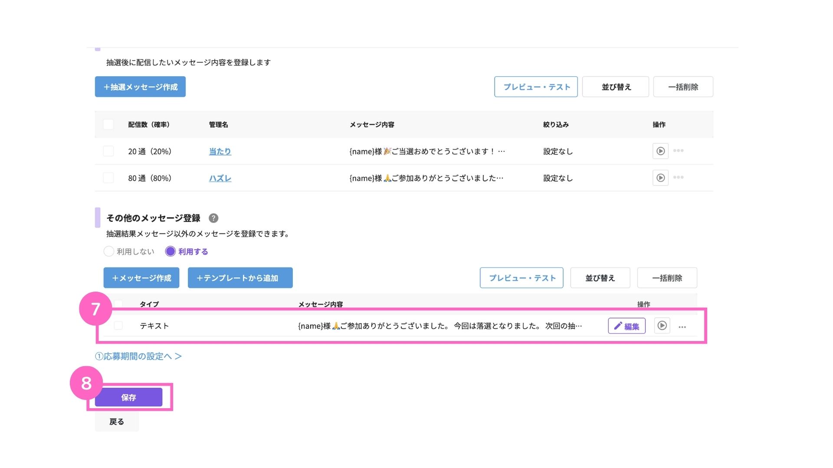
Task: Tick checkbox for 80通 (80%) row
Action: (108, 178)
